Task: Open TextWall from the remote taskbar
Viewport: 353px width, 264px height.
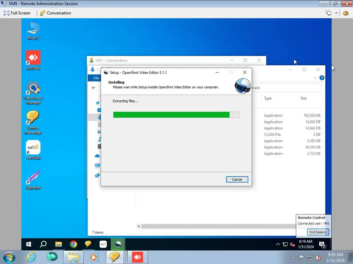Action: pyautogui.click(x=103, y=244)
